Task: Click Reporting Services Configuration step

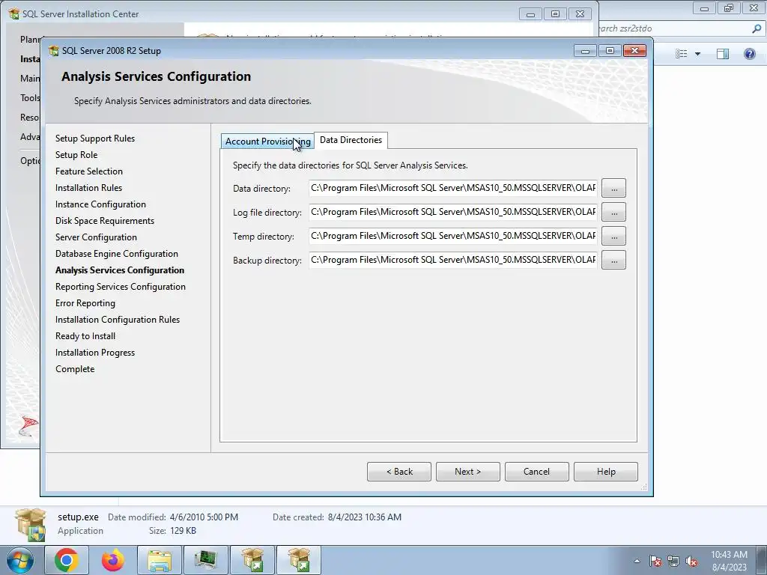Action: [121, 287]
